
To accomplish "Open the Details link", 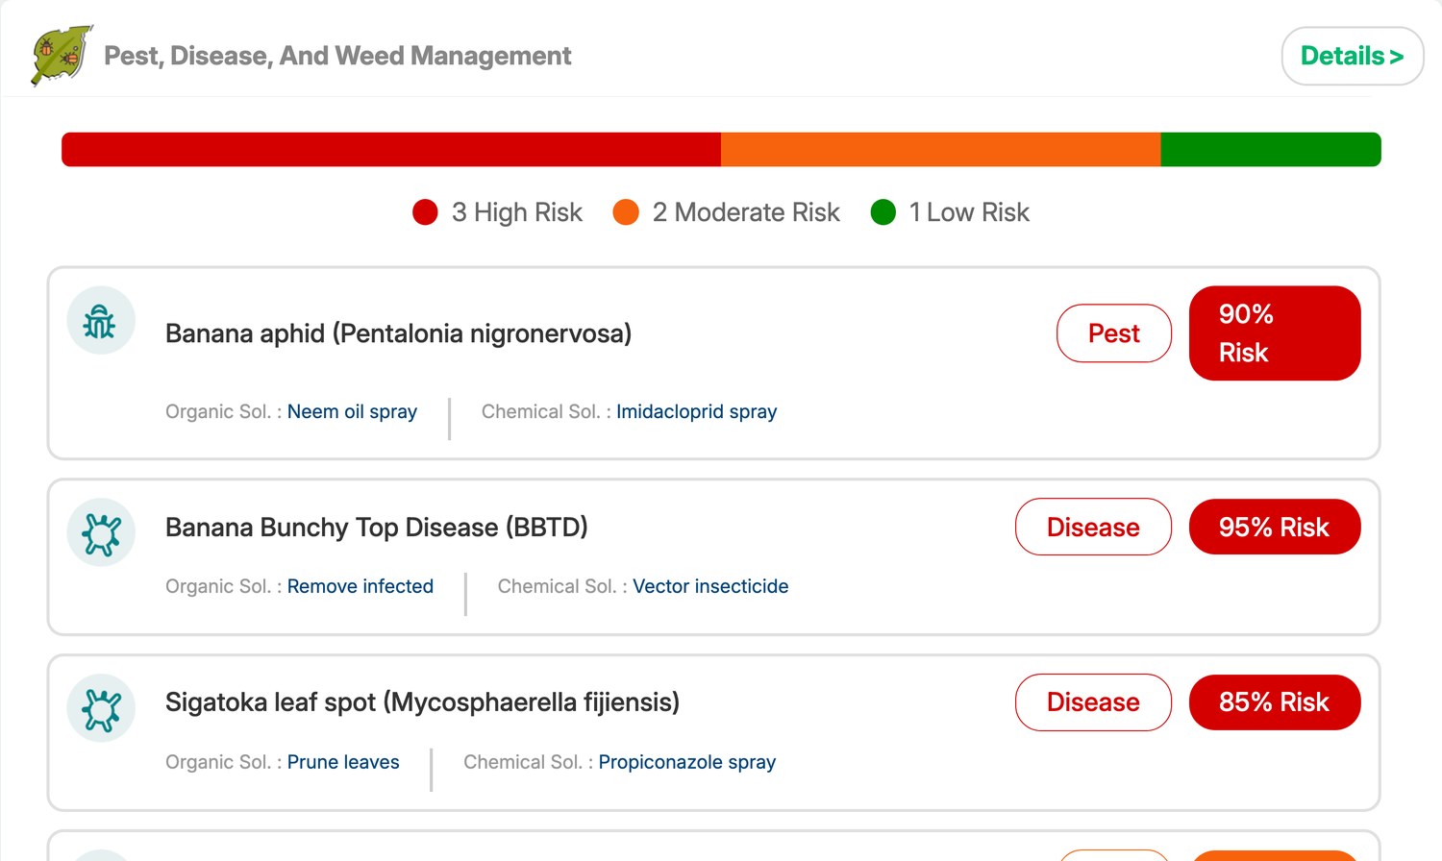I will pyautogui.click(x=1352, y=56).
